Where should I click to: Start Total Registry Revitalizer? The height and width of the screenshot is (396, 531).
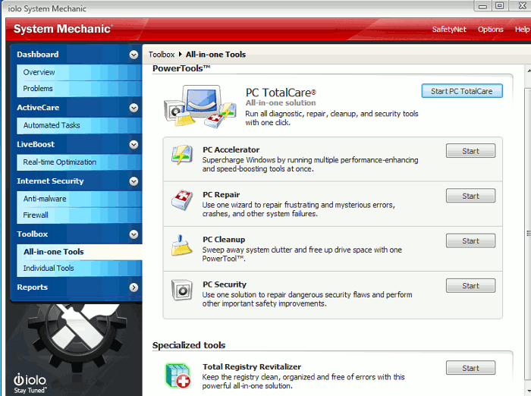(471, 368)
